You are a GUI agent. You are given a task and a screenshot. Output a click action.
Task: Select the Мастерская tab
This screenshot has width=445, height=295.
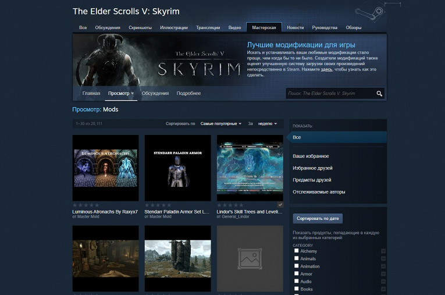tap(264, 27)
